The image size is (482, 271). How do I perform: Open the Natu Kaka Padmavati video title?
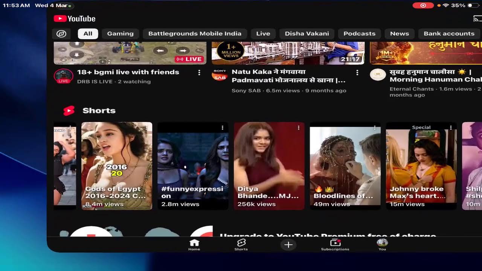pos(288,76)
